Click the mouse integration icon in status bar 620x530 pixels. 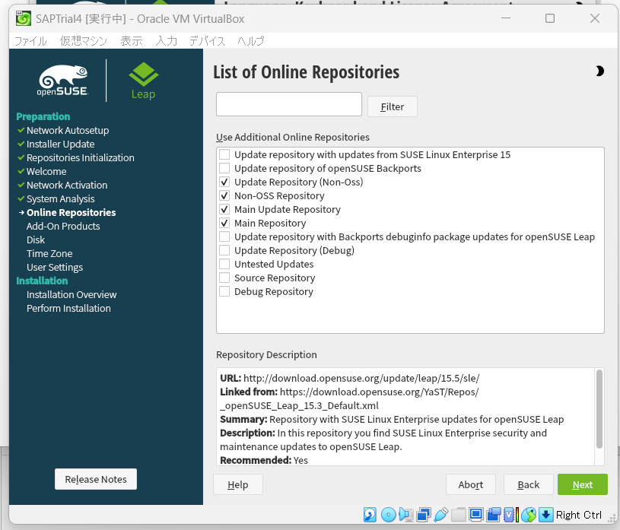coord(529,515)
